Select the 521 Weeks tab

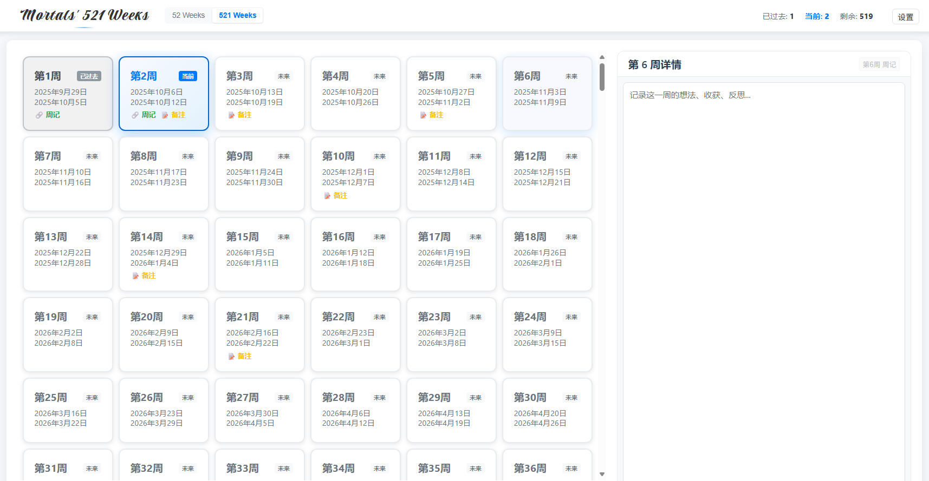pos(237,15)
